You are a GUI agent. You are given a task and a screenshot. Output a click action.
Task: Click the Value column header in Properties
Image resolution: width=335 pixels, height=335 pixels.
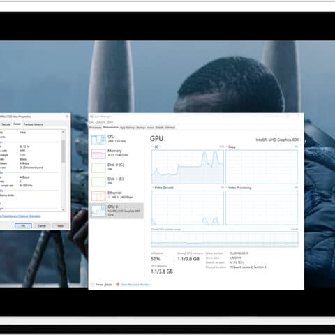(23, 132)
